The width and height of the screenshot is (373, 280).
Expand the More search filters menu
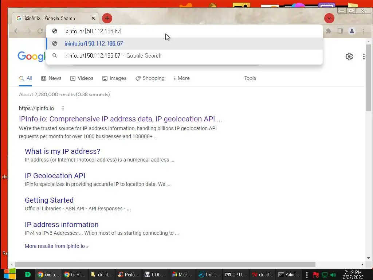pyautogui.click(x=182, y=78)
